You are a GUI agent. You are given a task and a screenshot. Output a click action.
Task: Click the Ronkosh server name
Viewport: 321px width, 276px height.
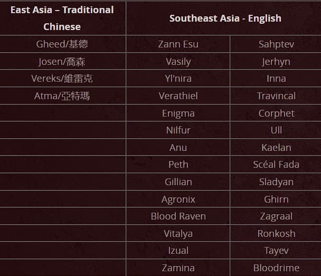click(x=276, y=233)
